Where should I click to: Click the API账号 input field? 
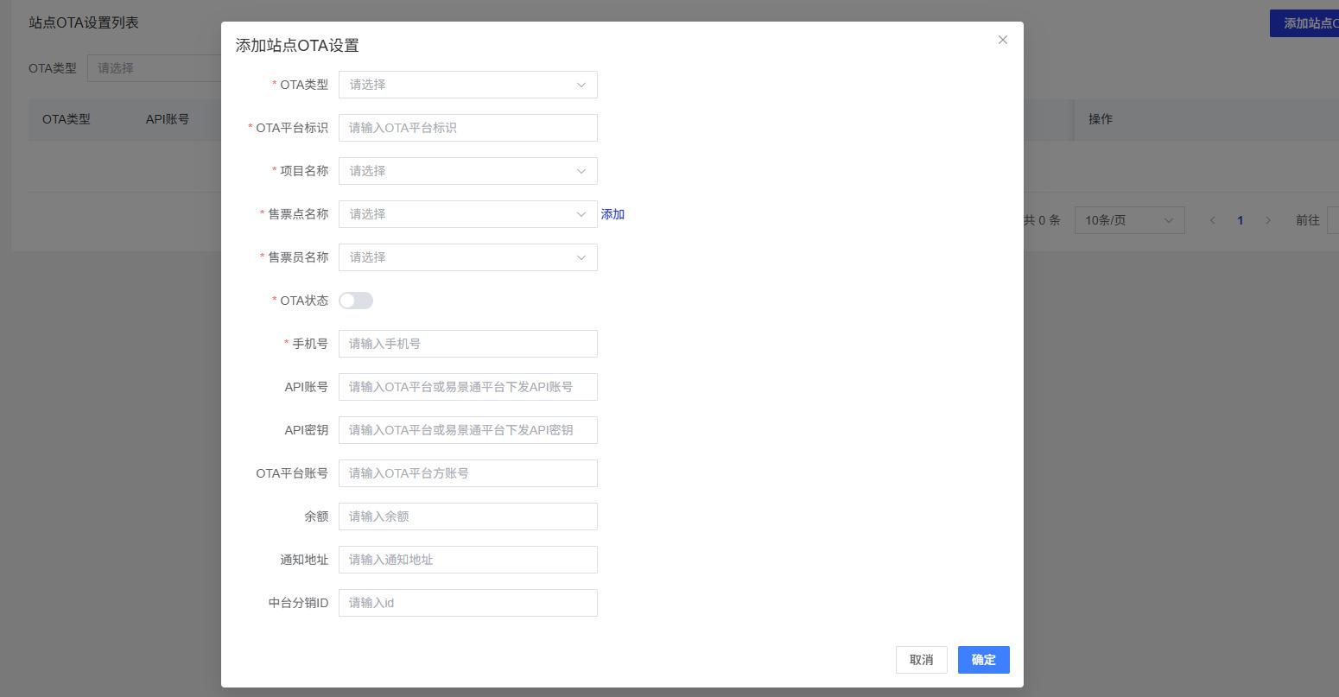tap(468, 387)
